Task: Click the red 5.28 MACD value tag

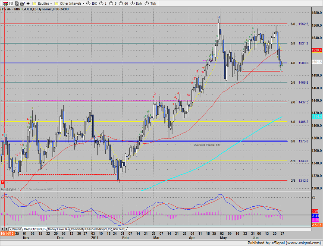Action: (x=315, y=211)
